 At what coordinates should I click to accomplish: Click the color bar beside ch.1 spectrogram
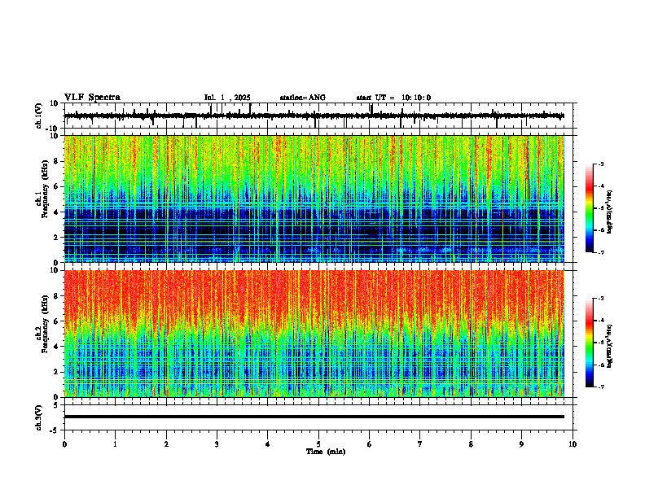point(590,208)
